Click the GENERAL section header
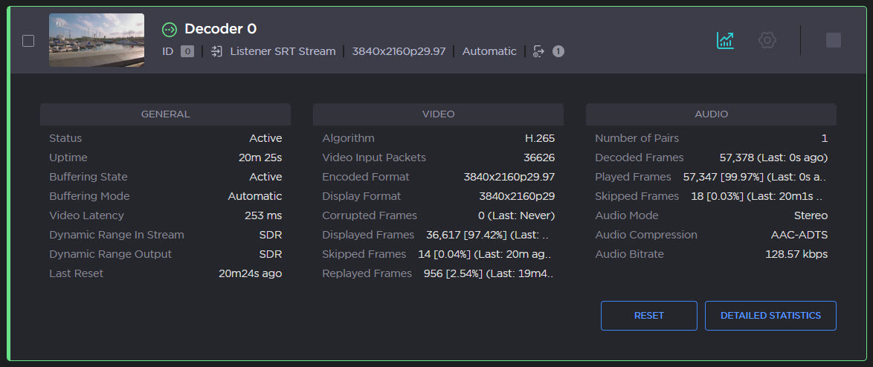This screenshot has height=367, width=873. click(x=165, y=114)
